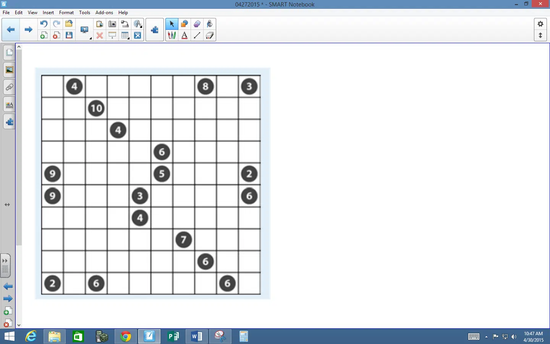Viewport: 550px width, 344px height.
Task: Click the floating toolbar grip handle
Action: tap(5, 269)
